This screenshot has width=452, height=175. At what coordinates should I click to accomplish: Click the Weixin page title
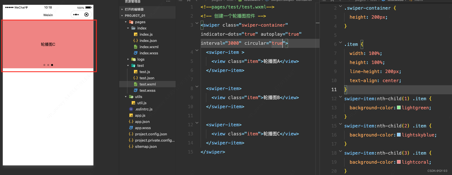48,15
